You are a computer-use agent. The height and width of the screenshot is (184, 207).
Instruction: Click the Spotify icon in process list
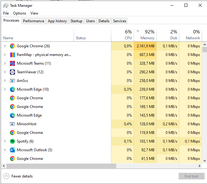click(12, 141)
